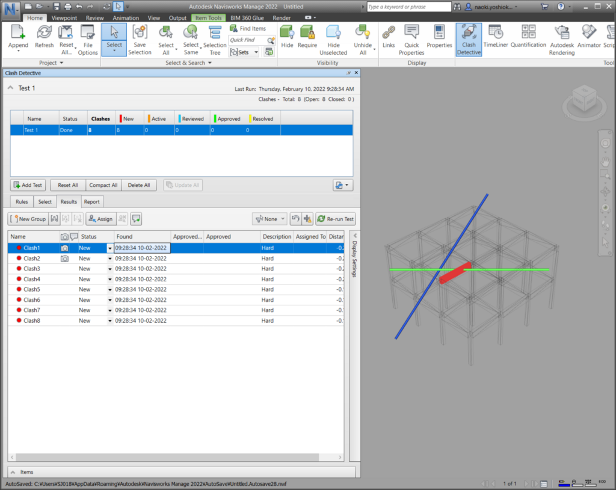Screen dimensions: 616x490
Task: Switch to the Item Tools tab
Action: (x=208, y=17)
